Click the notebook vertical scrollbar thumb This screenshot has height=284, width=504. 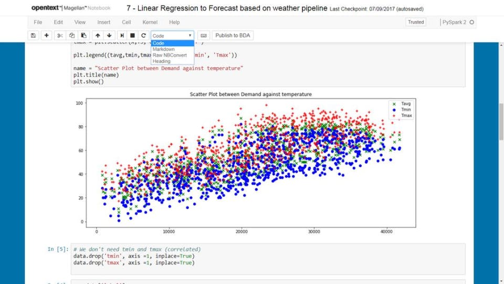(501, 121)
